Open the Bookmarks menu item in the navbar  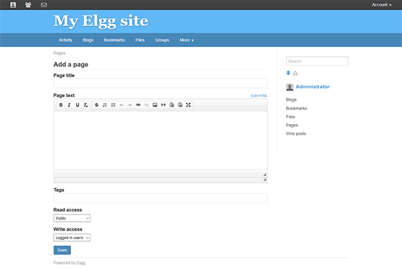[x=115, y=40]
